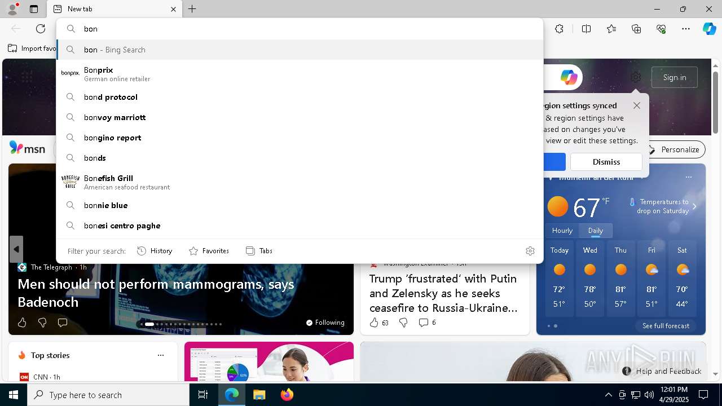
Task: Click the Sign in button
Action: point(675,77)
